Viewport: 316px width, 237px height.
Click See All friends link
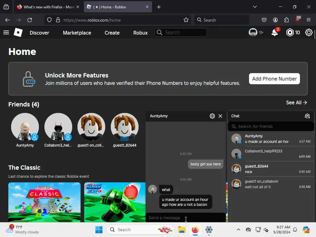297,102
